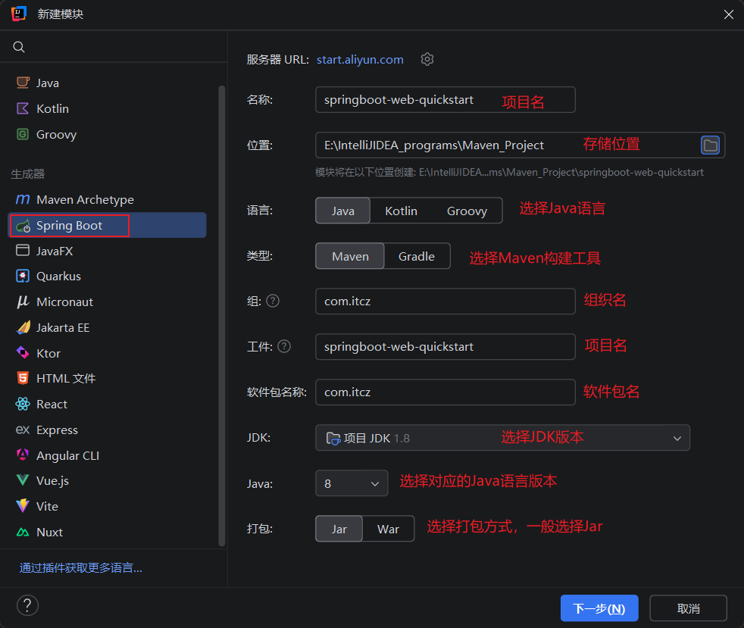Click the Micronaut mu icon
The height and width of the screenshot is (628, 744).
23,302
